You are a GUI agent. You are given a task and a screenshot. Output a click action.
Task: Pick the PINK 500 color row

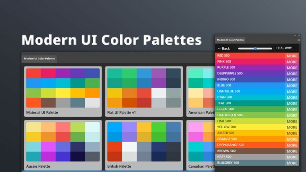[x=250, y=62]
